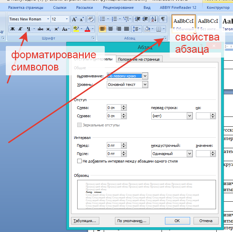Align text right
The image size is (233, 232).
(118, 29)
